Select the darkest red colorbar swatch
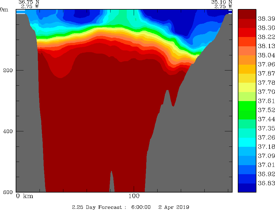 247,14
